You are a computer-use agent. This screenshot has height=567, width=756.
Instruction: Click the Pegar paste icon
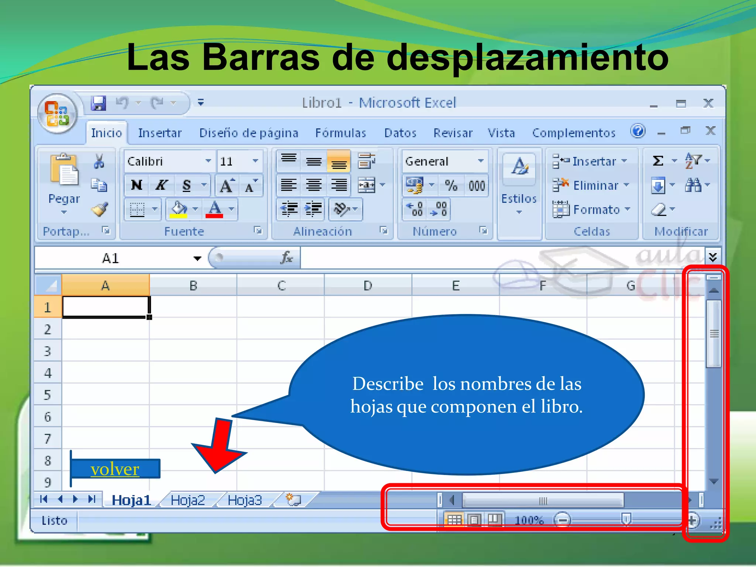pos(64,169)
